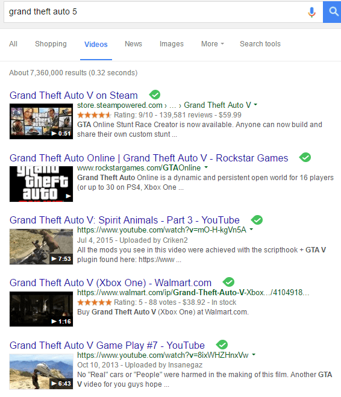Screen dimensions: 341x397
Task: Open Grand Theft Auto Online Rockstar Games link
Action: click(149, 158)
